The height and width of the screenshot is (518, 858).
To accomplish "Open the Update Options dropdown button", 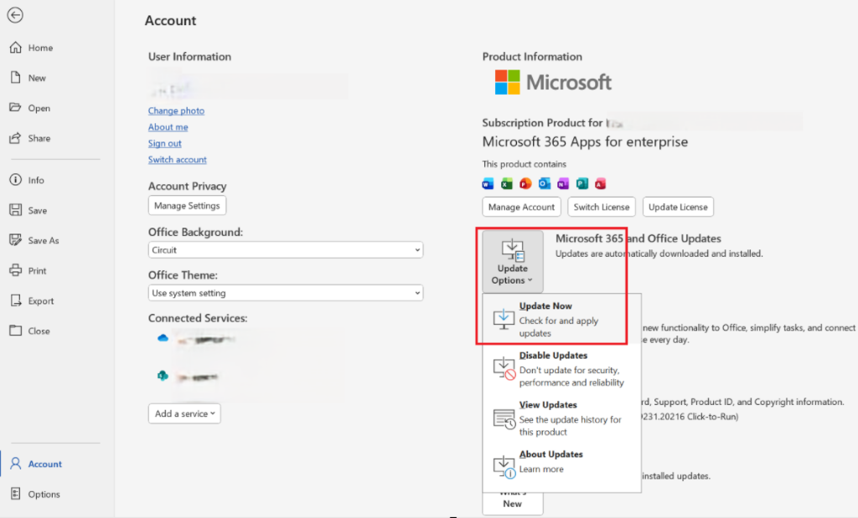I will [513, 262].
